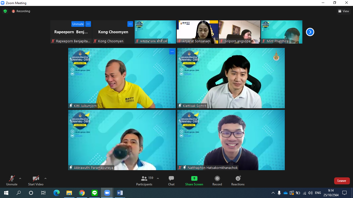Click the pin icon beside Kitti Juikumjorn
The width and height of the screenshot is (353, 198).
pyautogui.click(x=71, y=106)
